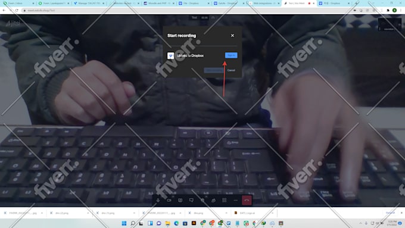Open the dns (2).png downloaded file
The width and height of the screenshot is (405, 228).
tap(62, 213)
